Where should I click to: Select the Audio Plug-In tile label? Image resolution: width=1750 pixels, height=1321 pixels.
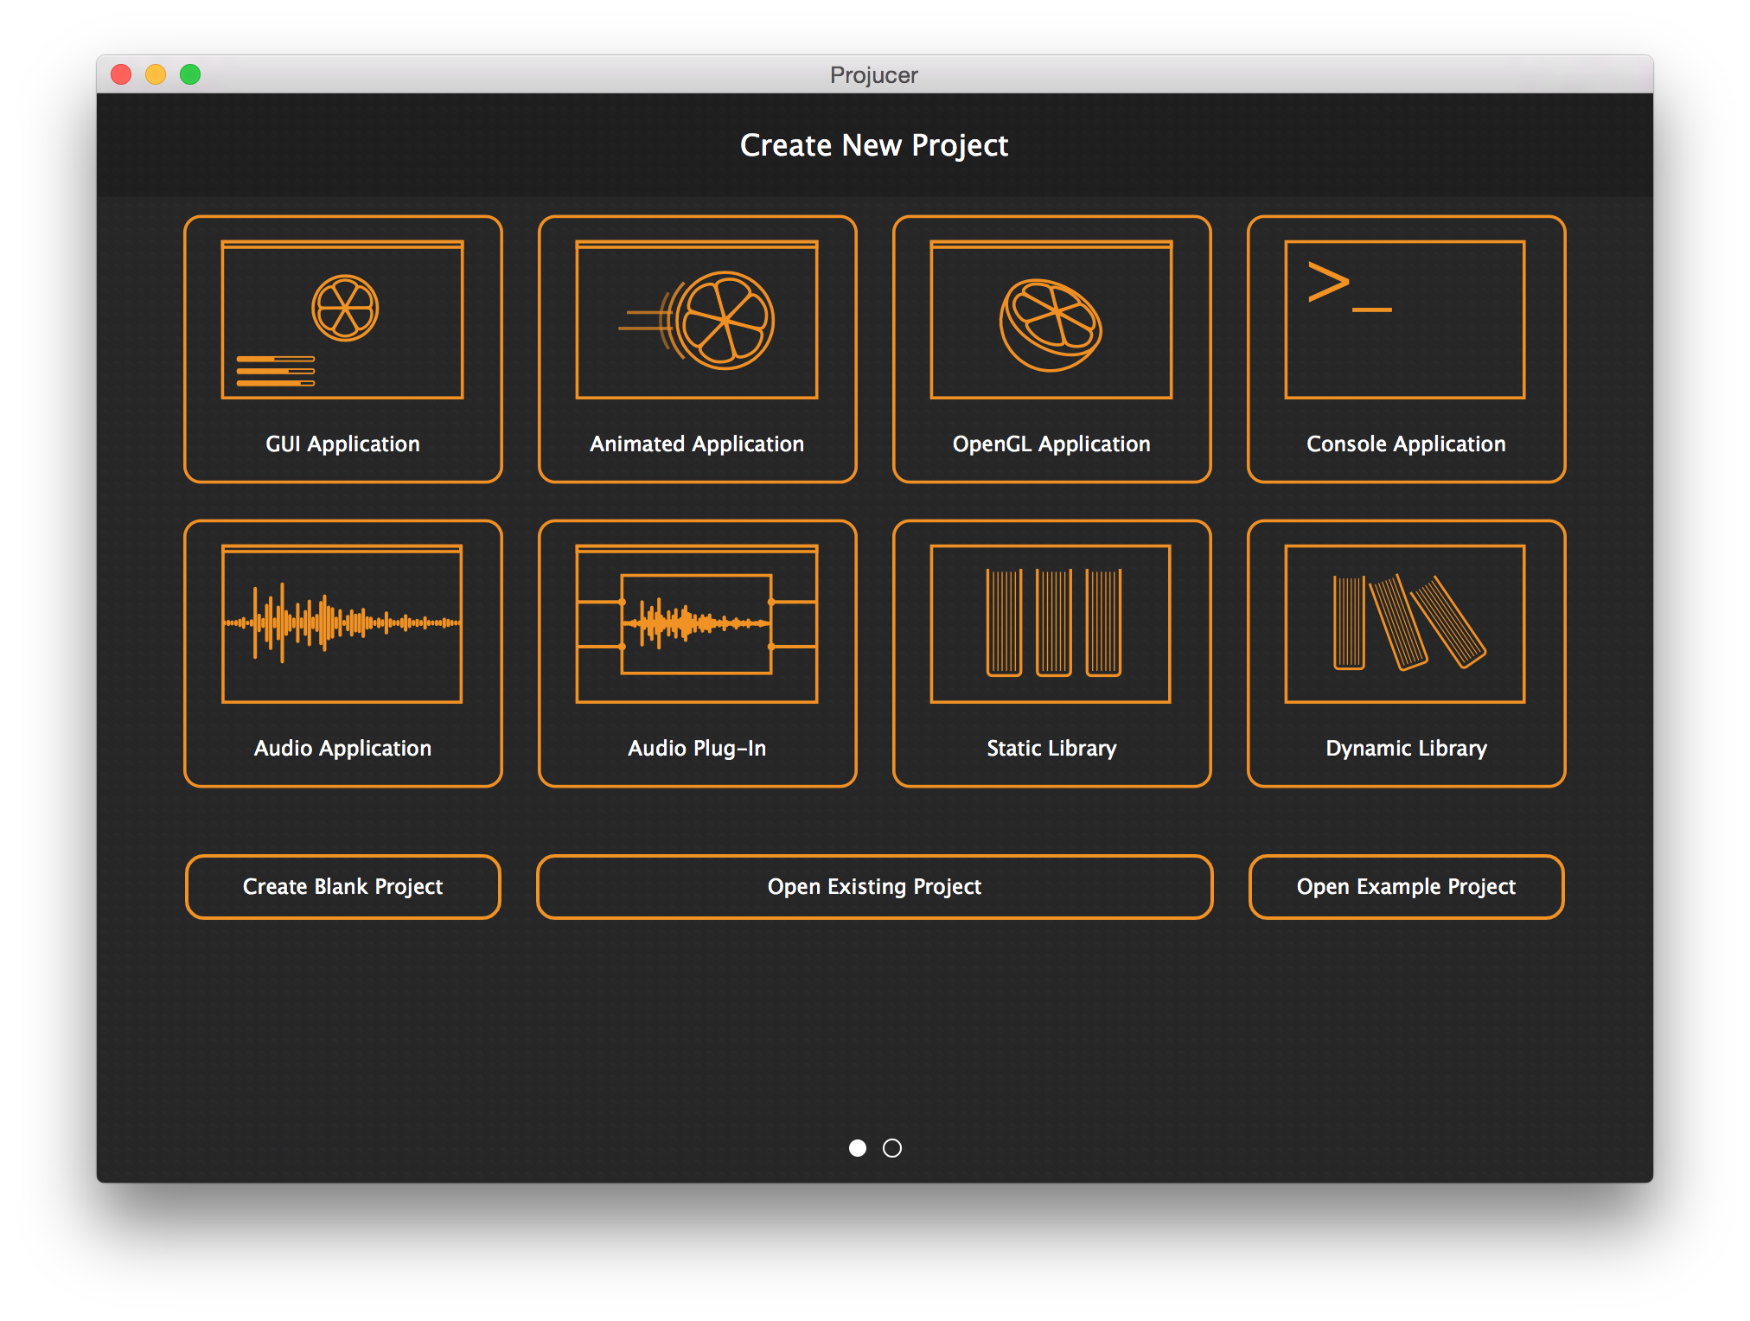697,749
